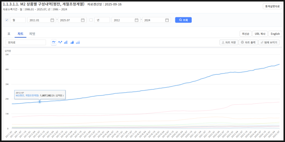
Task: Click the chart title M2 상품별 구성내역
Action: [44, 4]
